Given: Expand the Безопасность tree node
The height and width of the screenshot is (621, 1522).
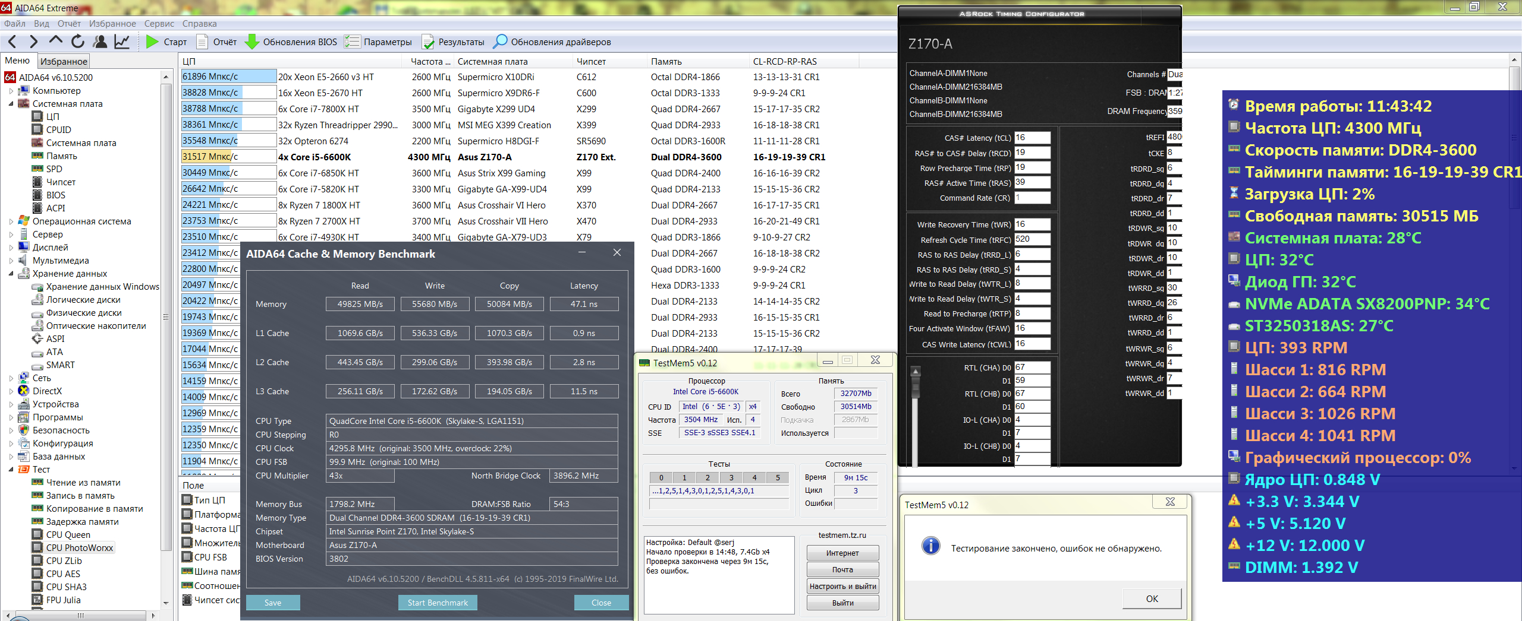Looking at the screenshot, I should tap(11, 430).
